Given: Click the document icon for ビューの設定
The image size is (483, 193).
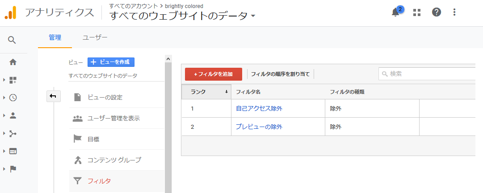Looking at the screenshot, I should coord(78,98).
